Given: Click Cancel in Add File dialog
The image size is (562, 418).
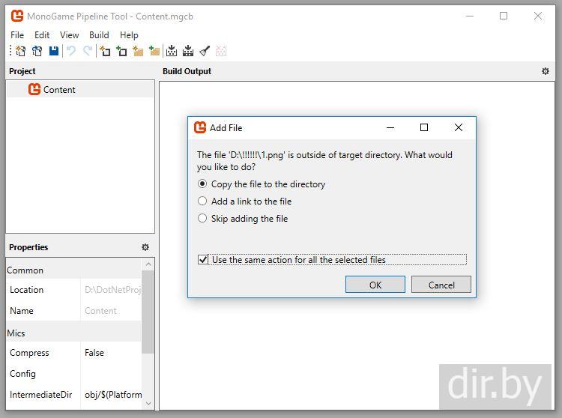Looking at the screenshot, I should pos(441,285).
